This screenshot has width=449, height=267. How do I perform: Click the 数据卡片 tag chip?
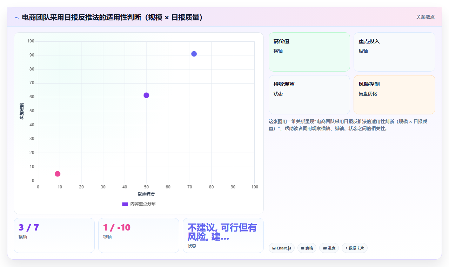[354, 248]
